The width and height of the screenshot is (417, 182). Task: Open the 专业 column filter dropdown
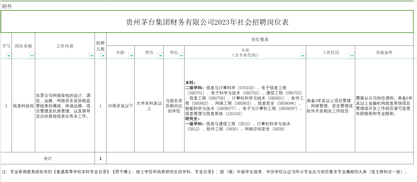[x=303, y=56]
